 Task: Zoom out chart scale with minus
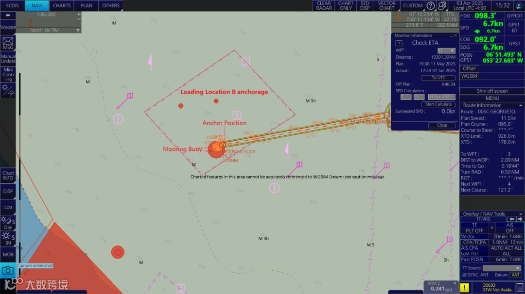click(x=79, y=19)
